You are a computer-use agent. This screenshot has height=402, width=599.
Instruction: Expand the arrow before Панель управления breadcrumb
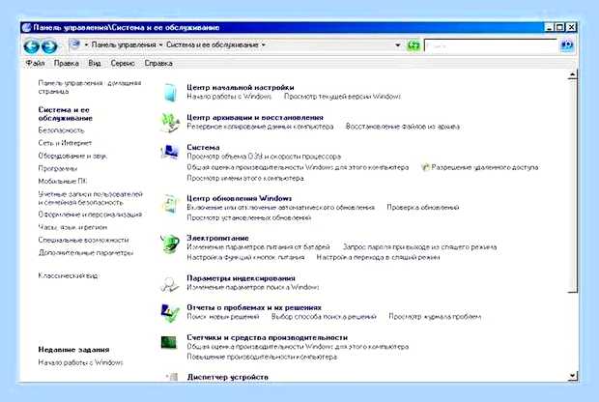coord(86,45)
